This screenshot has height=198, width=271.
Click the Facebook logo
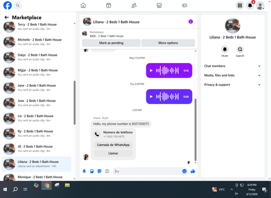(x=8, y=5)
